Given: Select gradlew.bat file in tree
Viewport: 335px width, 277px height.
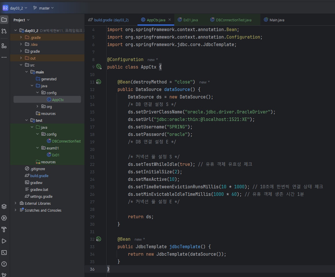Looking at the screenshot, I should tap(37, 189).
